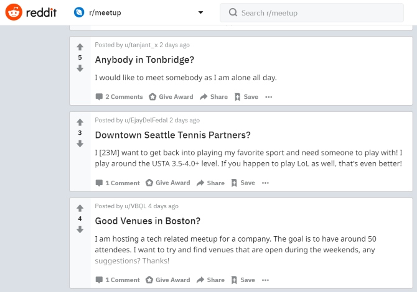Open more options on the Tonbridge post
Image resolution: width=417 pixels, height=292 pixels.
[x=269, y=97]
